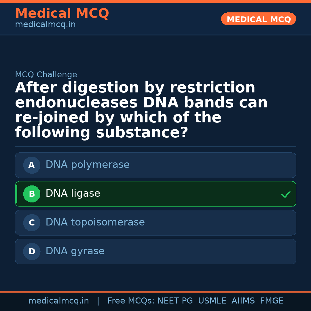
Task: Click the MCQ Challenge label
Action: point(46,75)
